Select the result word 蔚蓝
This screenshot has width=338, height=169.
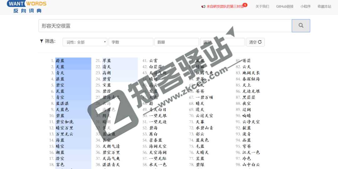tap(60, 61)
